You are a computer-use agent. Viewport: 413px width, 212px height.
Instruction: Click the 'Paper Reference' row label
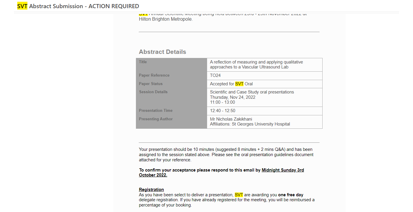pos(154,75)
